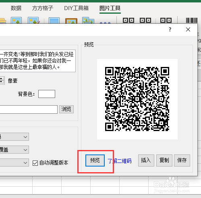This screenshot has width=201, height=198.
Task: Click the multiple pictures icon
Action: click(88, 21)
